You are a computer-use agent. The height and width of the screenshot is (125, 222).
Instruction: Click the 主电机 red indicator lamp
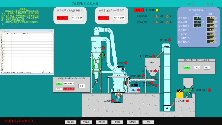(113, 101)
